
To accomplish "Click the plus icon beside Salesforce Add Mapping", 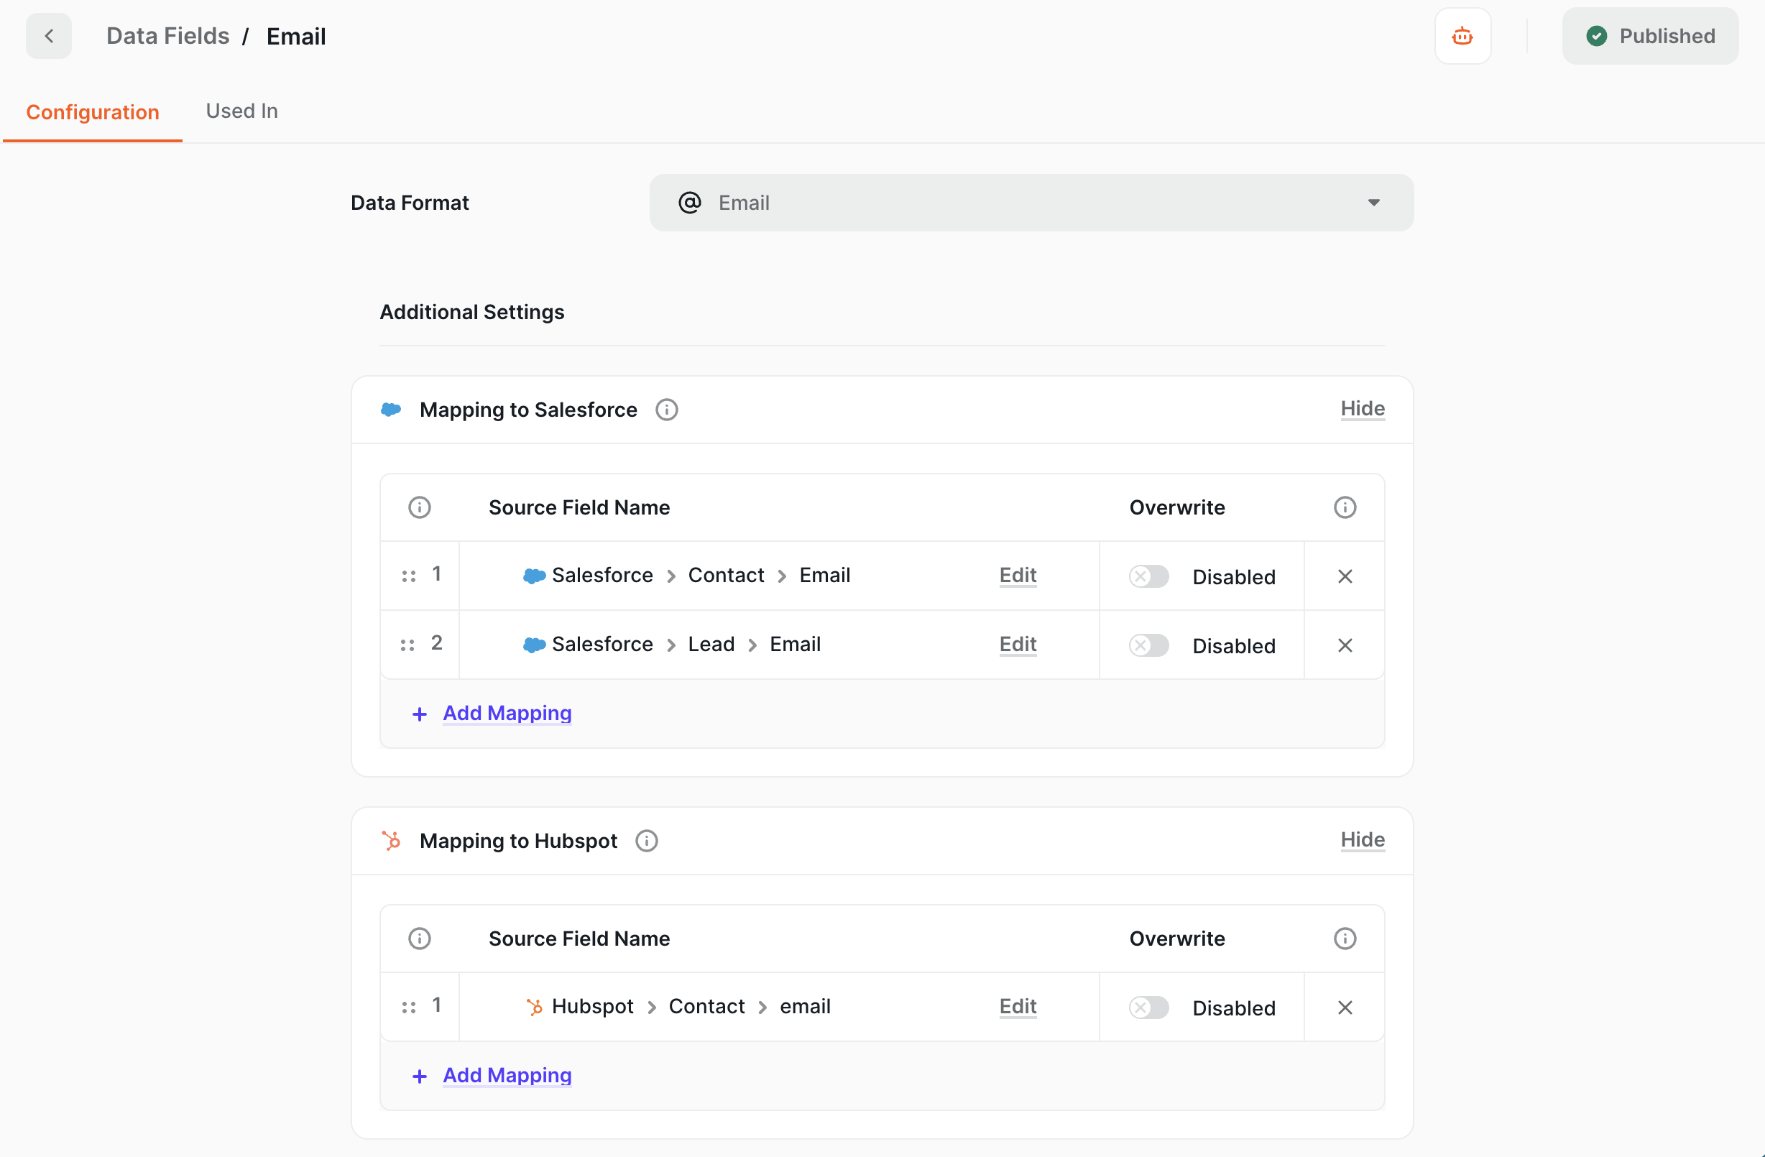I will click(420, 714).
